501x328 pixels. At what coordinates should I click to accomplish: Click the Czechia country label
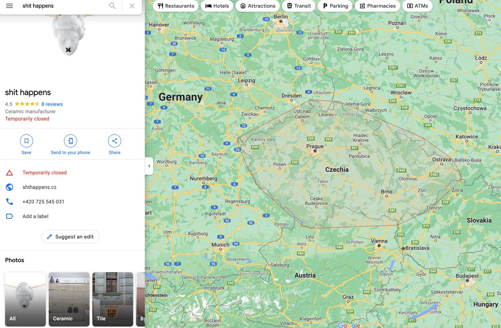pos(337,170)
